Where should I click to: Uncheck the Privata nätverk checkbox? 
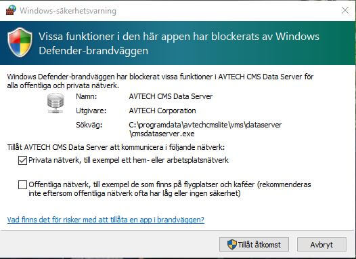click(x=22, y=160)
